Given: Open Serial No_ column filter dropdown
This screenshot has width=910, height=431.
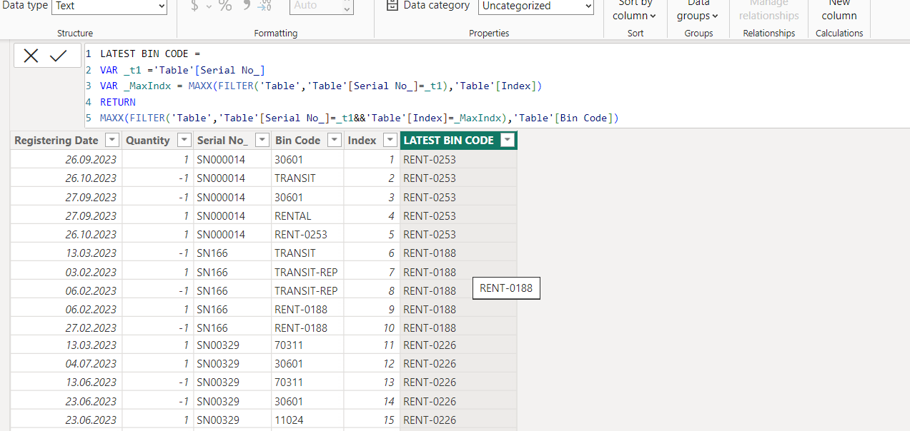Looking at the screenshot, I should 262,141.
